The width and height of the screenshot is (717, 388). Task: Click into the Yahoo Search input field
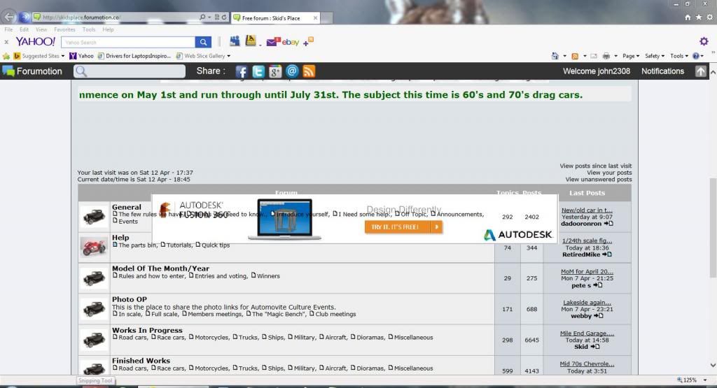pyautogui.click(x=128, y=42)
